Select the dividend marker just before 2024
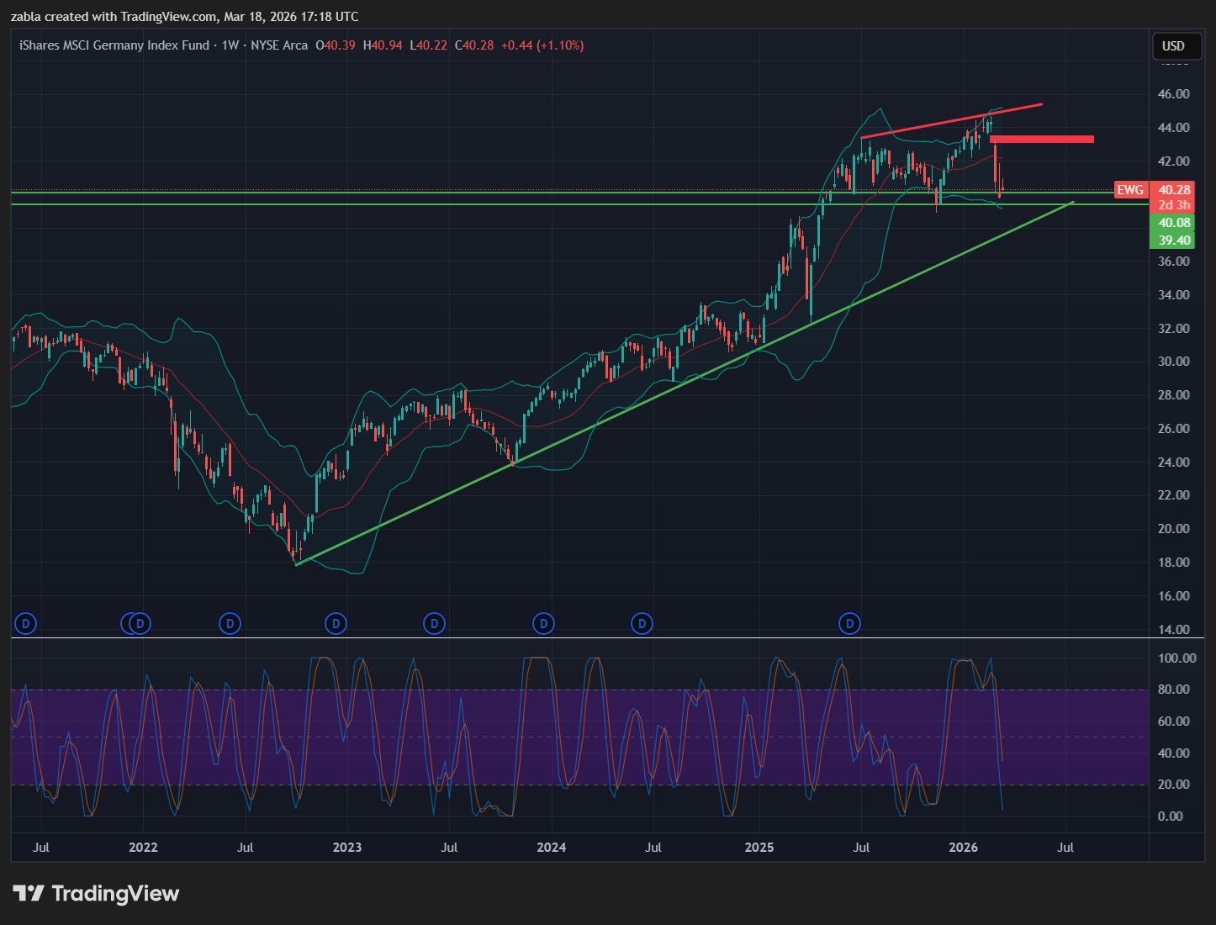 point(543,624)
